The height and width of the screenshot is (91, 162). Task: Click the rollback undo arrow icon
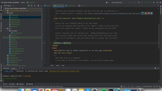point(154,3)
